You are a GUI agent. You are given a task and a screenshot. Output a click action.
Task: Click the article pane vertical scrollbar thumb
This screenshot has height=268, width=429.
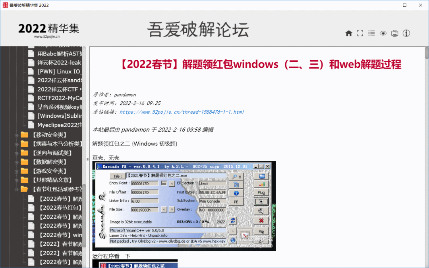(427, 52)
